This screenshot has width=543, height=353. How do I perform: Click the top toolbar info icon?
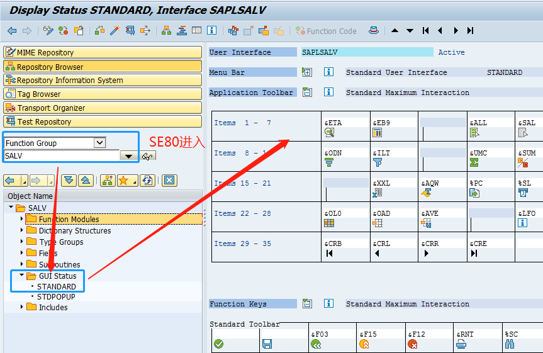pyautogui.click(x=211, y=30)
